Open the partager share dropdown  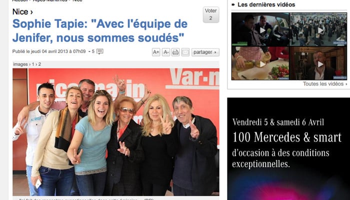[x=205, y=52]
